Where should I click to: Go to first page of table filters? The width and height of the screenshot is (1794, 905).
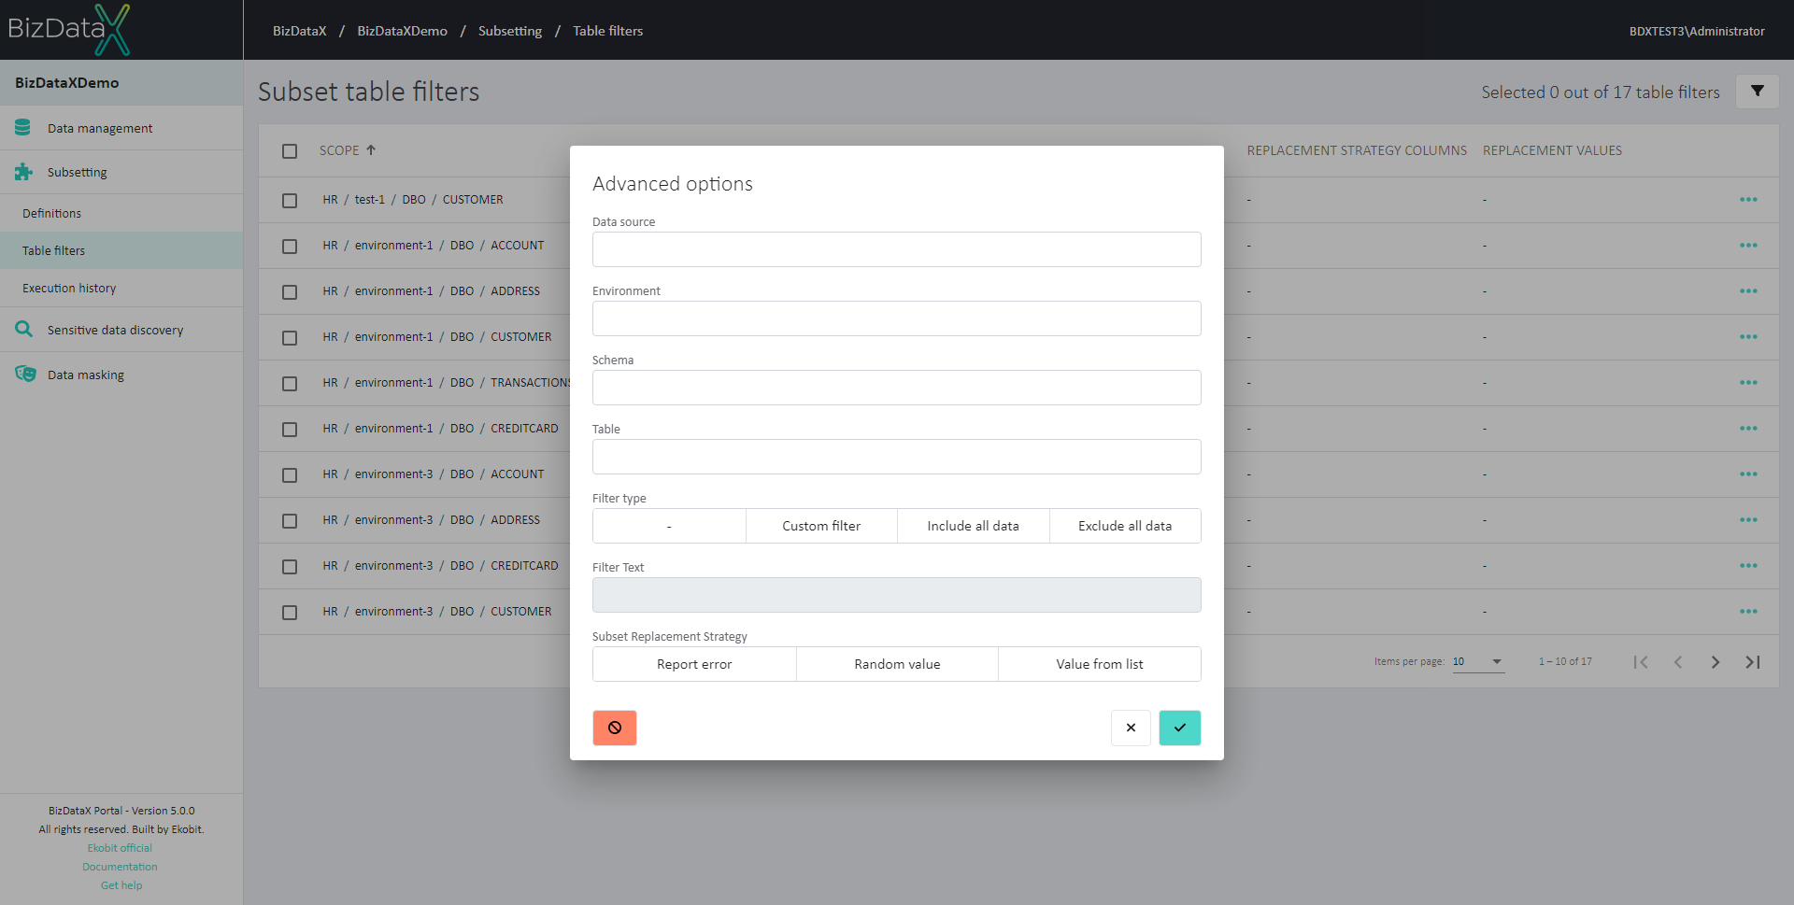1641,662
